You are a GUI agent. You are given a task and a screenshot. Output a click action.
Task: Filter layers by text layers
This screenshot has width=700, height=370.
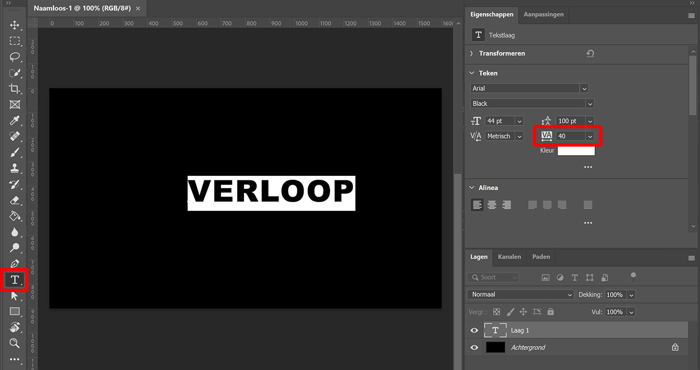point(574,277)
